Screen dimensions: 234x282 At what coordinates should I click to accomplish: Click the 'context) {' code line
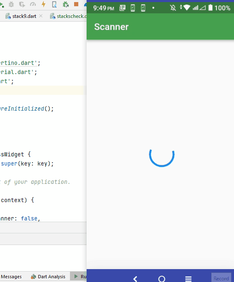coord(17,200)
